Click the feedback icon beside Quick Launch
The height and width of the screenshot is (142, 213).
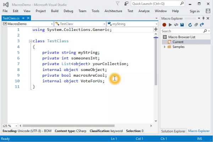coord(126,4)
